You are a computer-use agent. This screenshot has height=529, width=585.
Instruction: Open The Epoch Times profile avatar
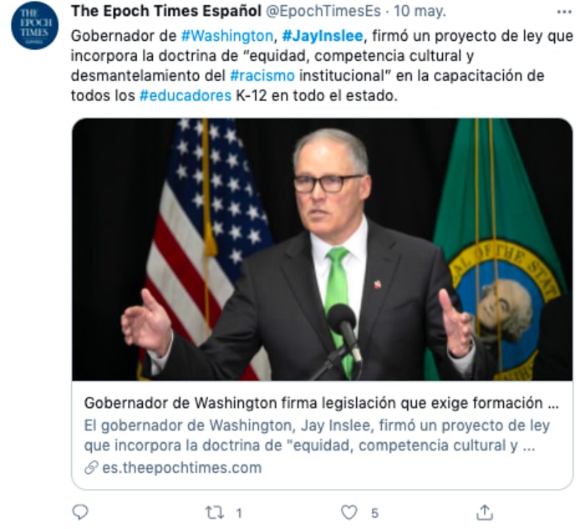pos(35,25)
